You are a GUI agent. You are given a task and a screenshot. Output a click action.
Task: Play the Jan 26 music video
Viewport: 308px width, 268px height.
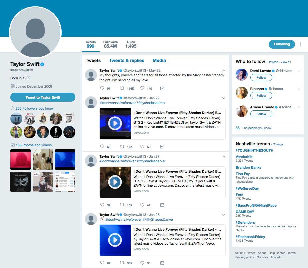[x=115, y=240]
